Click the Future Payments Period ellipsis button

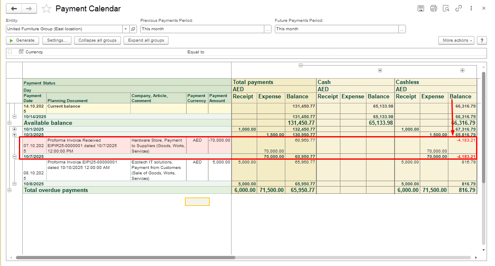tap(402, 29)
